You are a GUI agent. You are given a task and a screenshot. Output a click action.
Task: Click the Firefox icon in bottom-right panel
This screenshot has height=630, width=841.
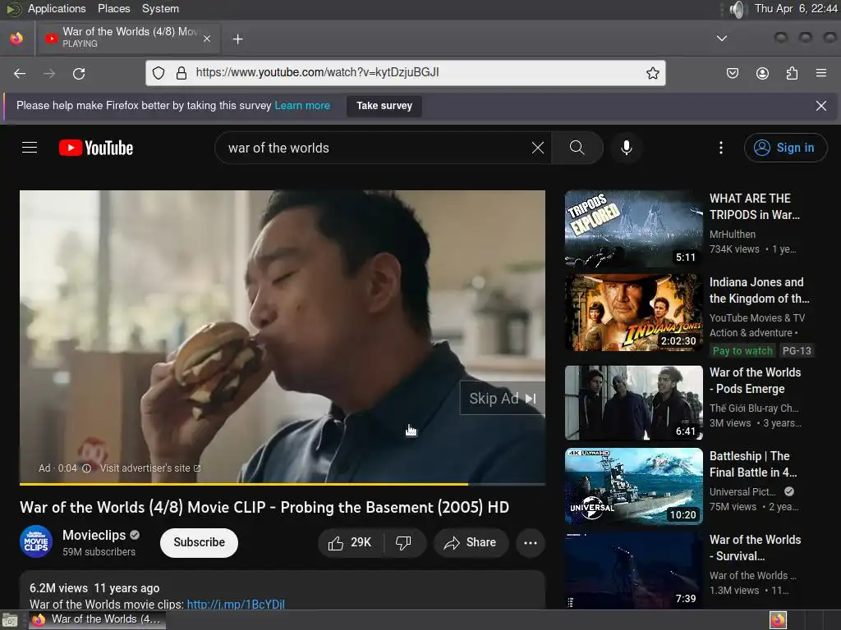point(778,620)
